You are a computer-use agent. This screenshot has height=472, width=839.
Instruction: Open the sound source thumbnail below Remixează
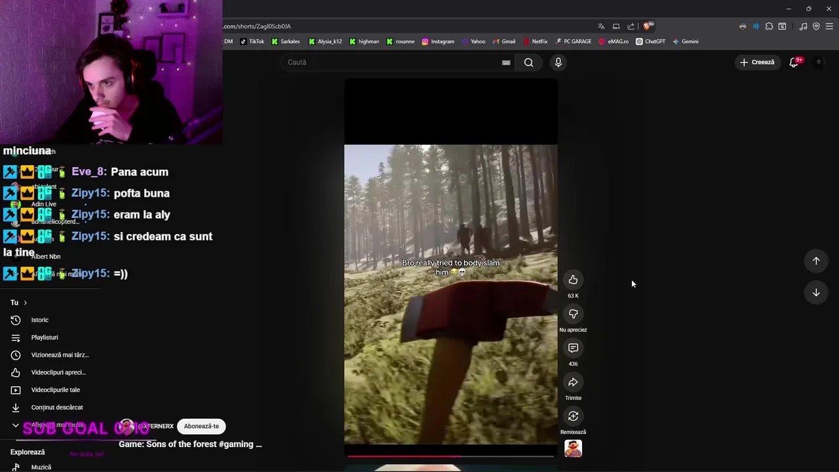[573, 448]
